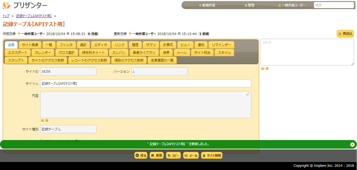Image resolution: width=357 pixels, height=170 pixels.
Task: Click the 内容 text area
Action: click(146, 105)
